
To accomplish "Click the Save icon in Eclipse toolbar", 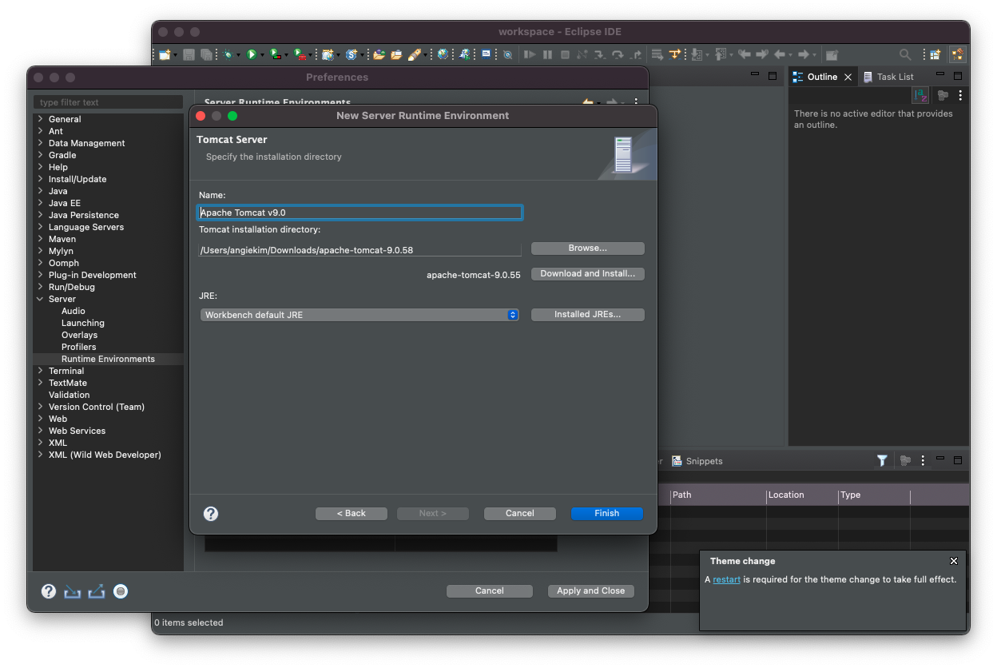I will (189, 54).
